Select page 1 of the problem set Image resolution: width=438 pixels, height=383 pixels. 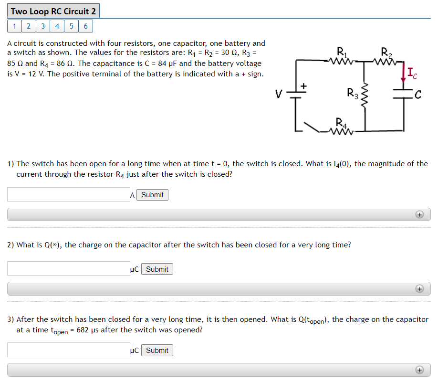coord(14,26)
